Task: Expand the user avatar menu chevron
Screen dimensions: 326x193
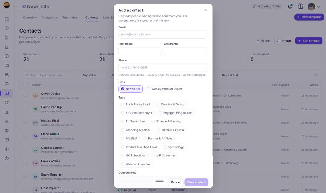Action: pos(318,7)
